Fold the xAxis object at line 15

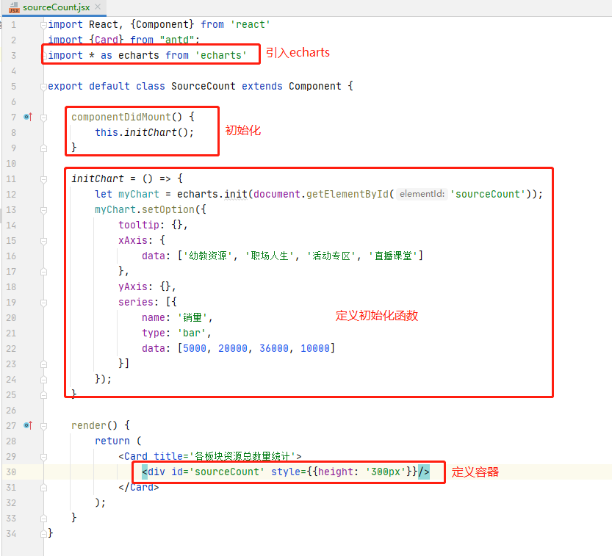pyautogui.click(x=43, y=241)
